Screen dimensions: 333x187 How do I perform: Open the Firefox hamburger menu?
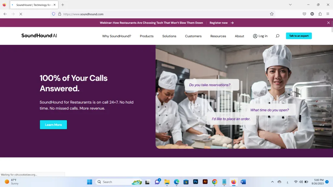328,14
